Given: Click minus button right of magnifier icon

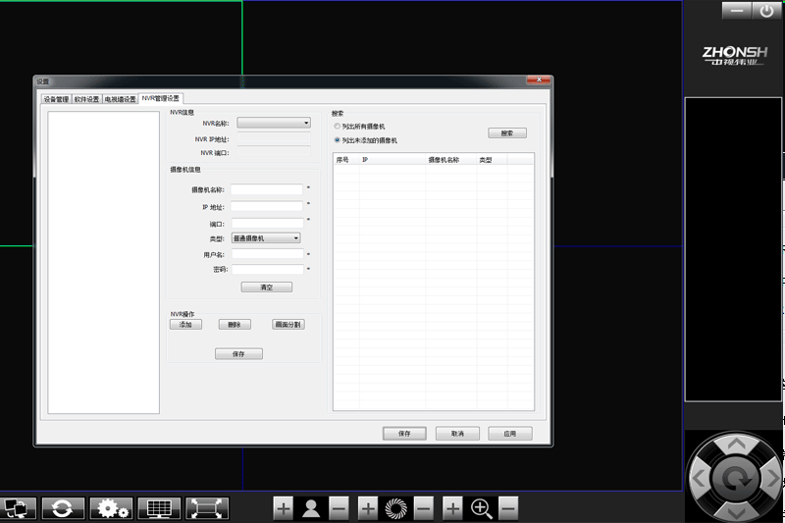Looking at the screenshot, I should click(508, 509).
